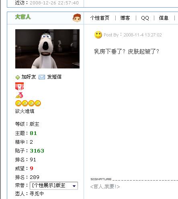178x199 pixels.
Task: Click the yellow smiley post mood icon
Action: pyautogui.click(x=98, y=35)
